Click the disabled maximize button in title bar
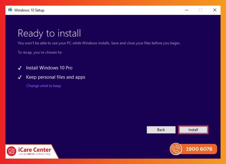Image resolution: width=226 pixels, height=164 pixels. point(200,10)
